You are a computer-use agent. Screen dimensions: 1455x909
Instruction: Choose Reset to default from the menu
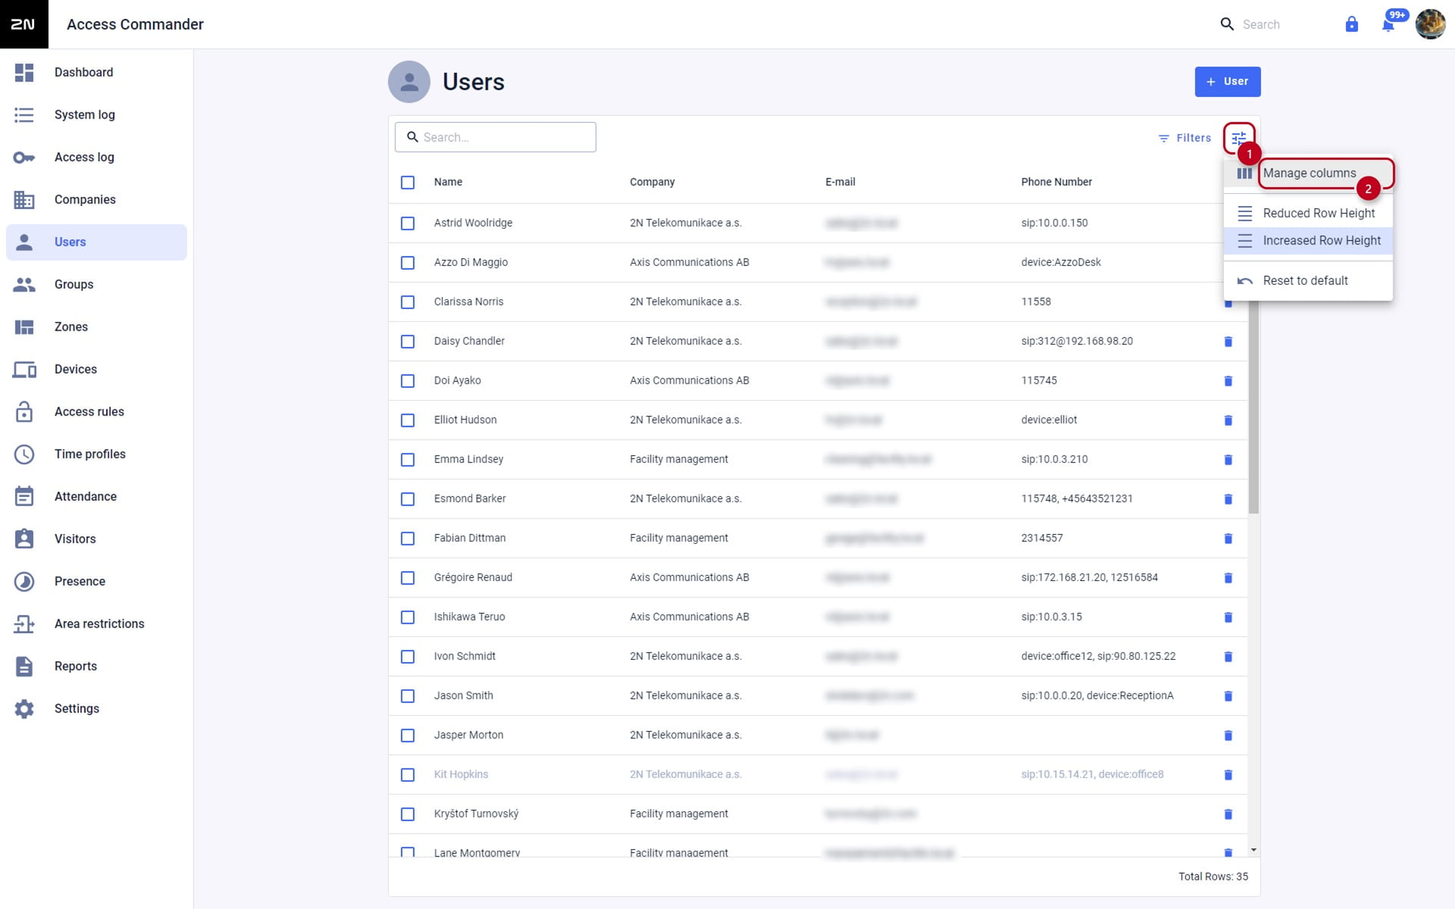1308,281
